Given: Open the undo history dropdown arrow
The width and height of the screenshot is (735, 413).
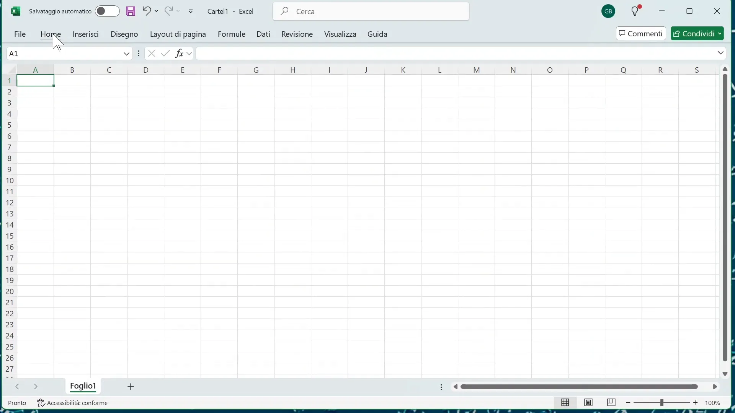Looking at the screenshot, I should [157, 11].
